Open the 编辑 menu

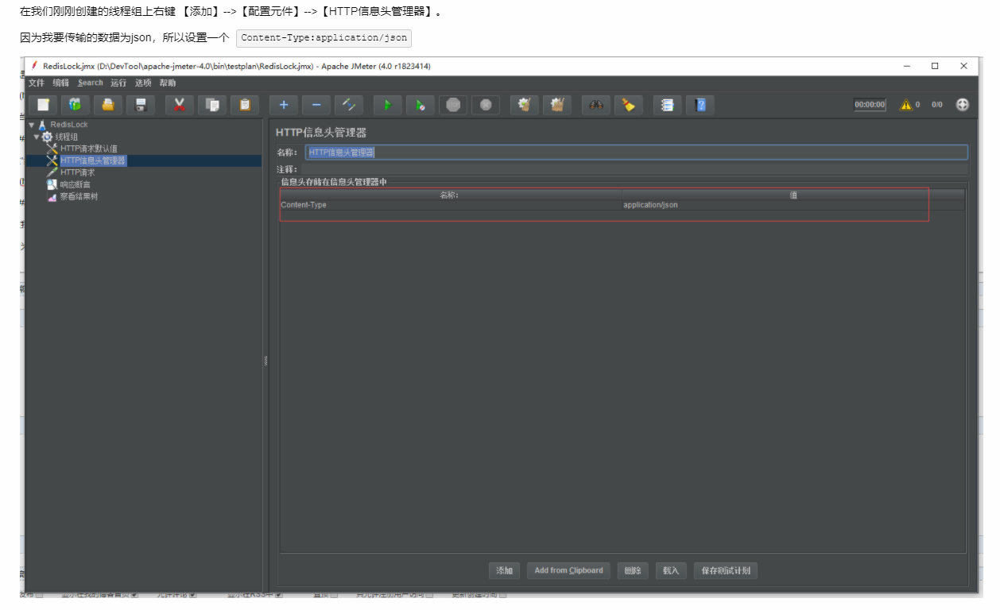61,83
